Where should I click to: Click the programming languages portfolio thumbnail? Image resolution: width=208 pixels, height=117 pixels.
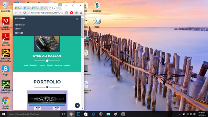tap(47, 100)
